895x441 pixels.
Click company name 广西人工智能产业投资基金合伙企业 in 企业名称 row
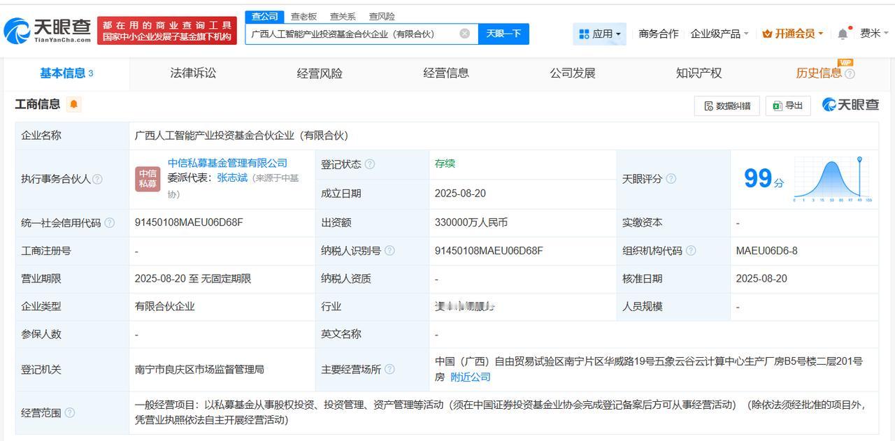(x=241, y=136)
